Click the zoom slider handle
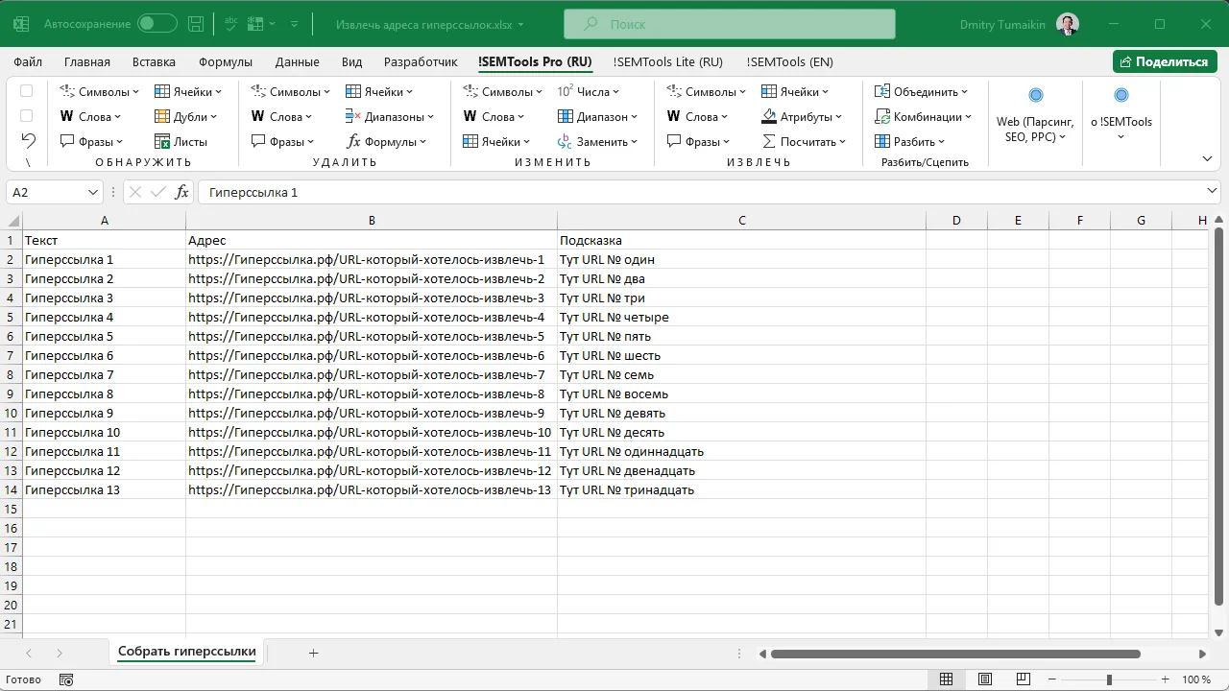 (1109, 679)
